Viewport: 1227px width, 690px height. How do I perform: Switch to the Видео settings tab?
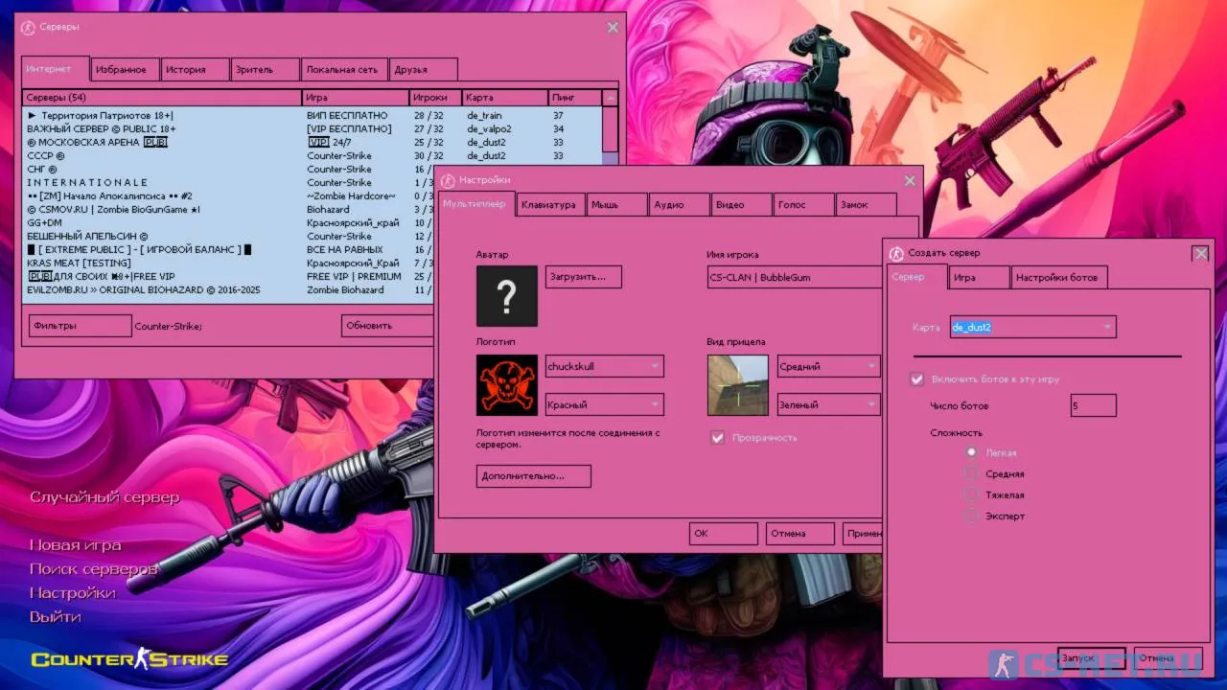coord(741,204)
